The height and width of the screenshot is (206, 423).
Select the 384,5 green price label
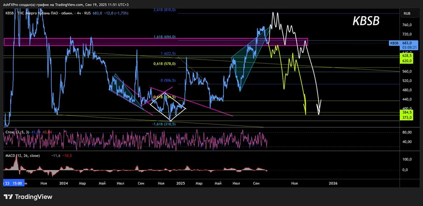pyautogui.click(x=407, y=112)
